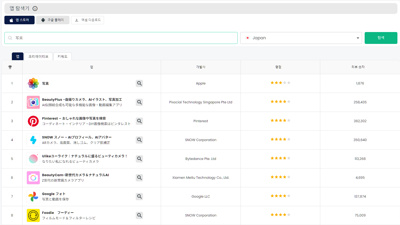Image resolution: width=400 pixels, height=225 pixels.
Task: Click the info icon beside 앱 탐색기
Action: [35, 9]
